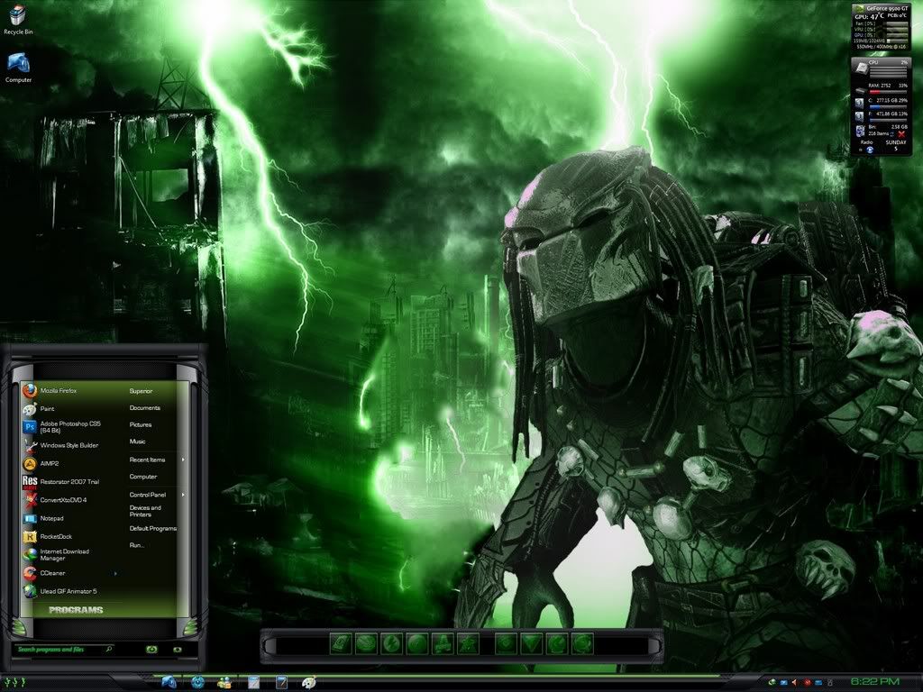This screenshot has height=692, width=923.
Task: Select Default Programs menu entry
Action: coord(152,529)
